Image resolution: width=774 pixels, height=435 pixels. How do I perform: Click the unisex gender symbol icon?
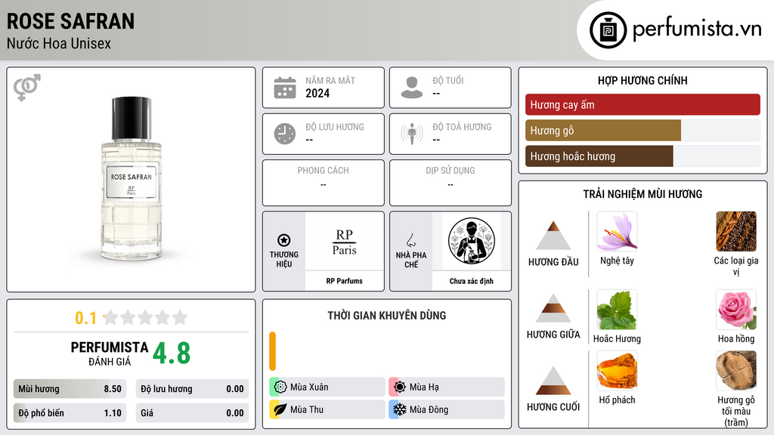[x=27, y=88]
